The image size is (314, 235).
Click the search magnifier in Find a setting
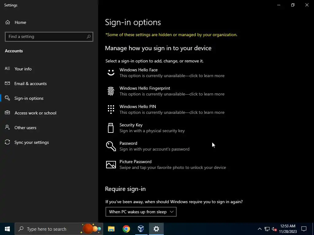(x=89, y=37)
